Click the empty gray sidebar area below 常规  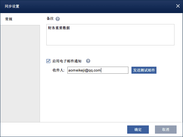(20, 73)
